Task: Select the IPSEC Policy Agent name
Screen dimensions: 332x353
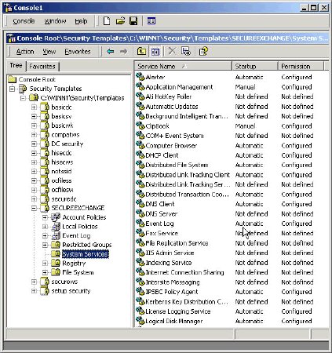Action: pos(172,292)
